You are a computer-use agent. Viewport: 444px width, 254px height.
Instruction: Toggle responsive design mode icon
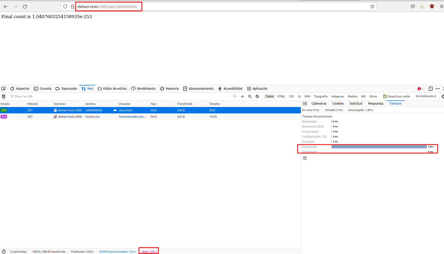point(430,89)
